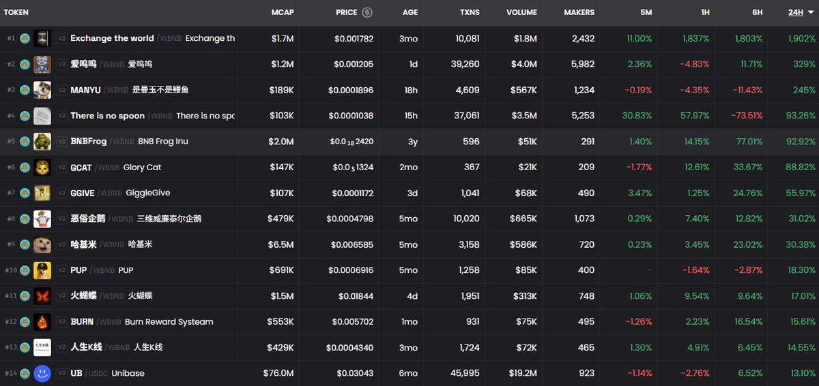Sort by TXNS column header
This screenshot has width=819, height=386.
click(470, 12)
